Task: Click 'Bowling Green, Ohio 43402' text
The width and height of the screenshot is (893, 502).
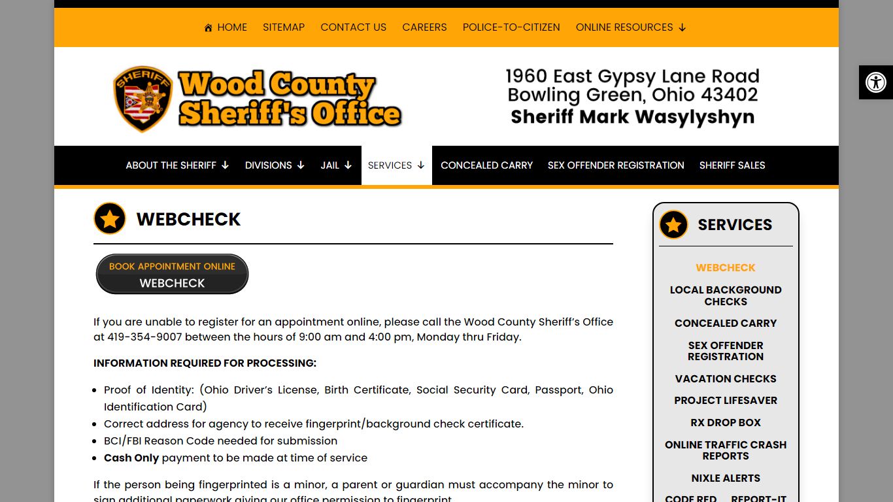Action: (632, 95)
